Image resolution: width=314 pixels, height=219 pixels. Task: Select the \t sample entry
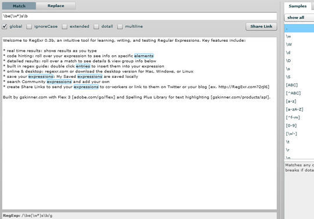pyautogui.click(x=299, y=142)
